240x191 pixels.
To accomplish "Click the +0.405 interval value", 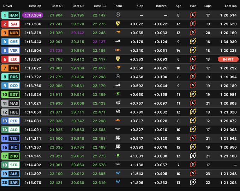I will [161, 174].
